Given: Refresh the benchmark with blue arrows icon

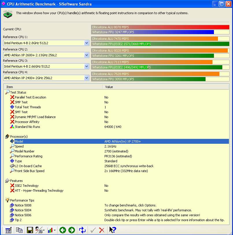Looking at the screenshot, I should 82,230.
